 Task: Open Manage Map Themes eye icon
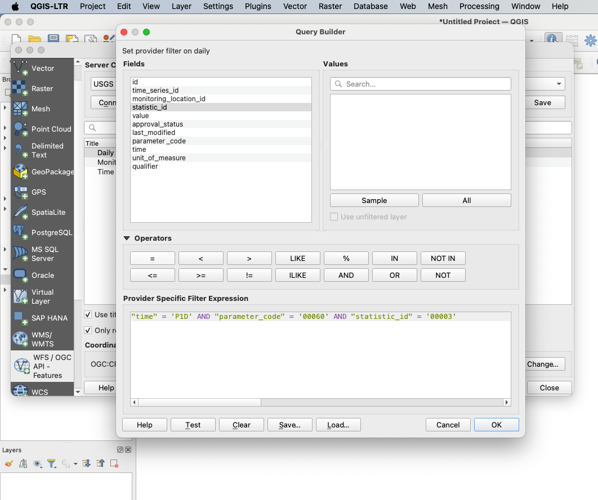37,463
